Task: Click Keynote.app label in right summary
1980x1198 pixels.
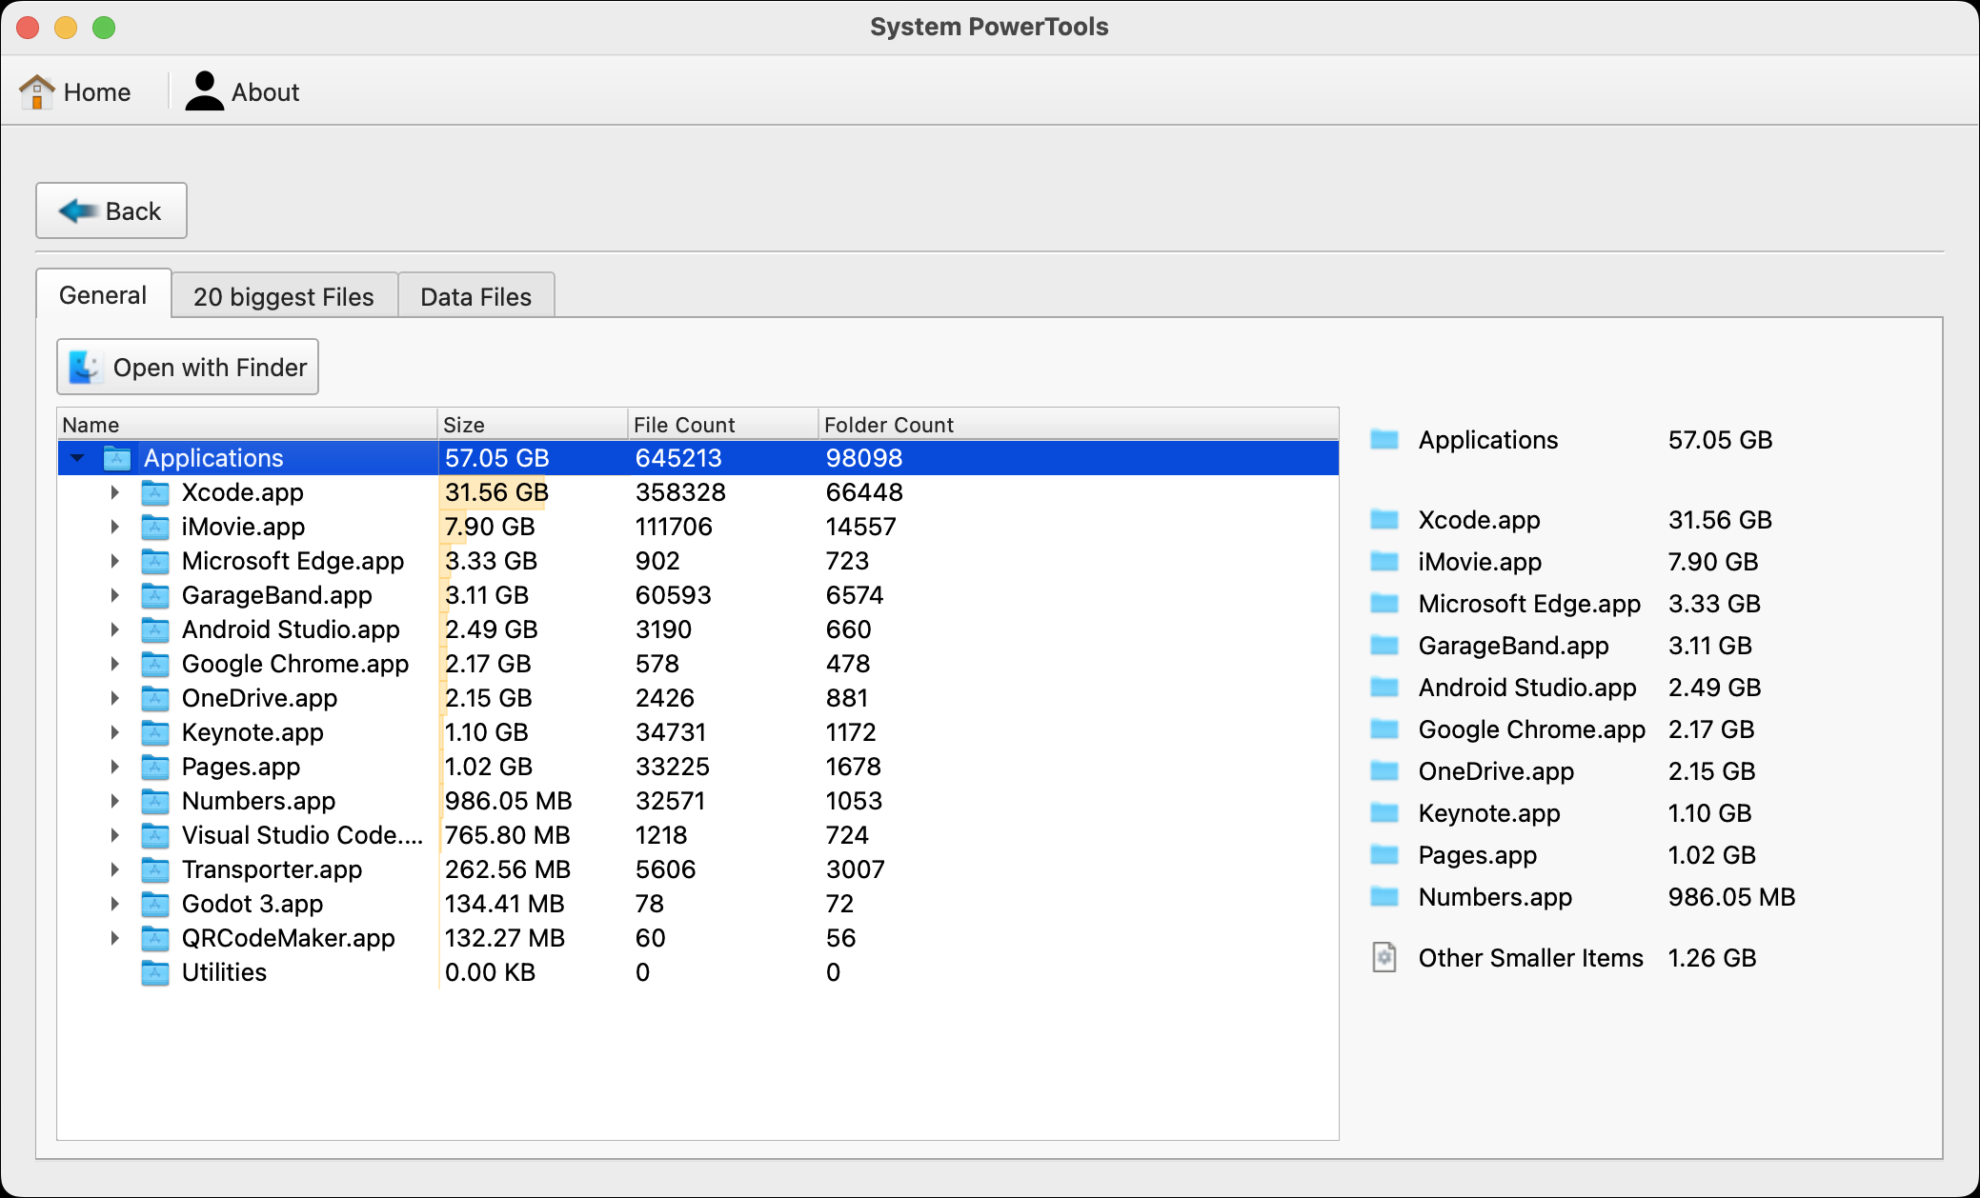Action: pyautogui.click(x=1489, y=812)
